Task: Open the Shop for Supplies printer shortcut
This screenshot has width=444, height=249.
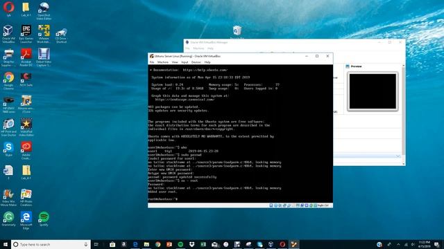Action: (x=8, y=57)
